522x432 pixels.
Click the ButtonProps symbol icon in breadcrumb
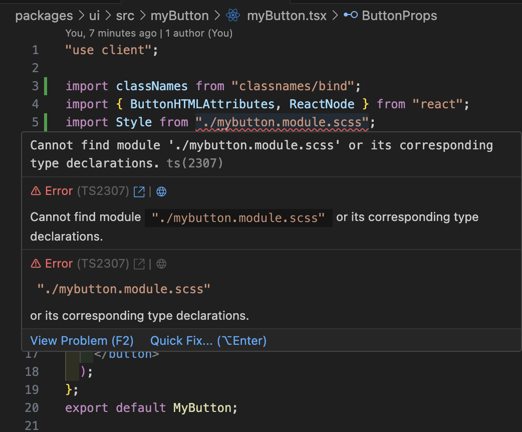coord(350,16)
